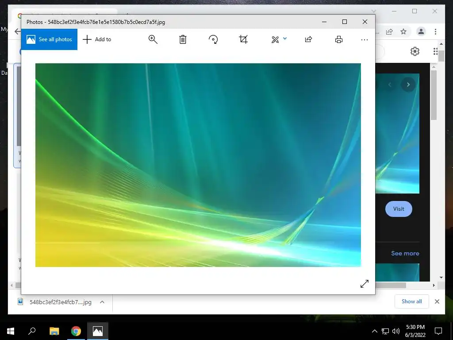
Task: Click Chrome share page icon
Action: (x=389, y=31)
